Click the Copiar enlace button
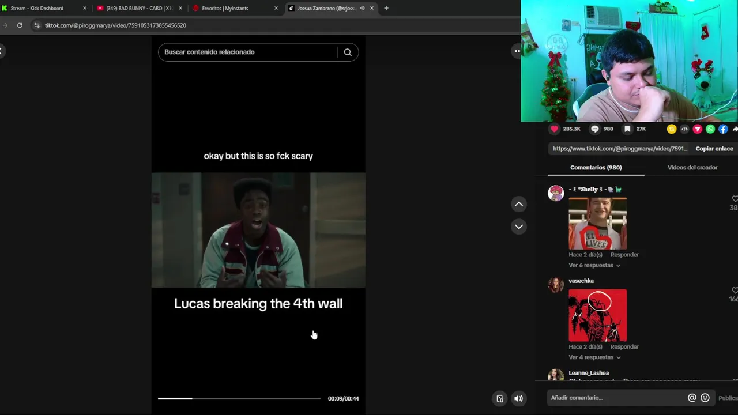This screenshot has height=415, width=738. [x=714, y=149]
